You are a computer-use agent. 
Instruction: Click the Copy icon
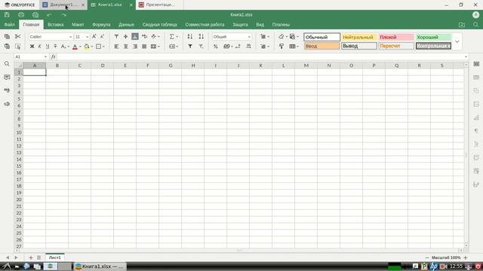click(x=7, y=37)
